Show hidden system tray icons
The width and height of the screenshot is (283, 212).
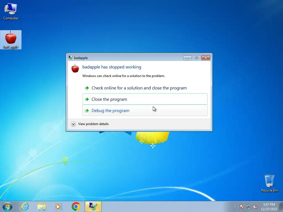[235, 207]
